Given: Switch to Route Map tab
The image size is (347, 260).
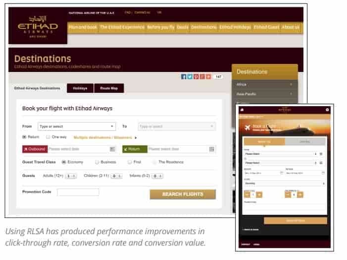Looking at the screenshot, I should pyautogui.click(x=109, y=88).
